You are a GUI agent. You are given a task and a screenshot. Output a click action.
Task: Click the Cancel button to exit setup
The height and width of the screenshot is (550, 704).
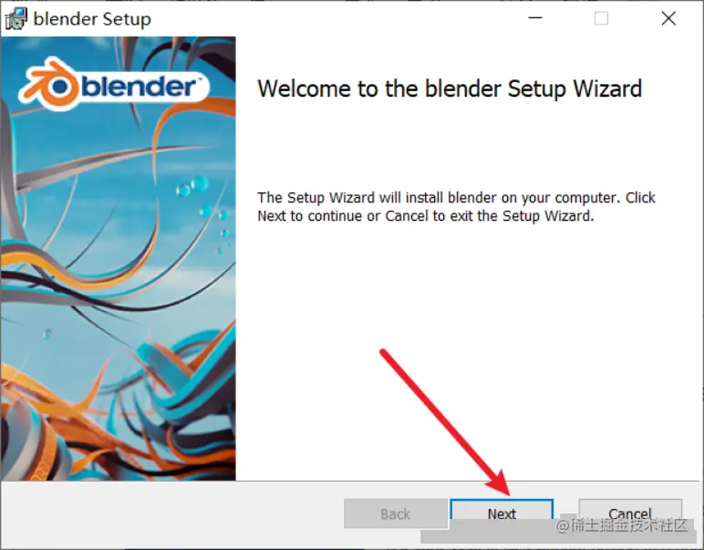630,514
